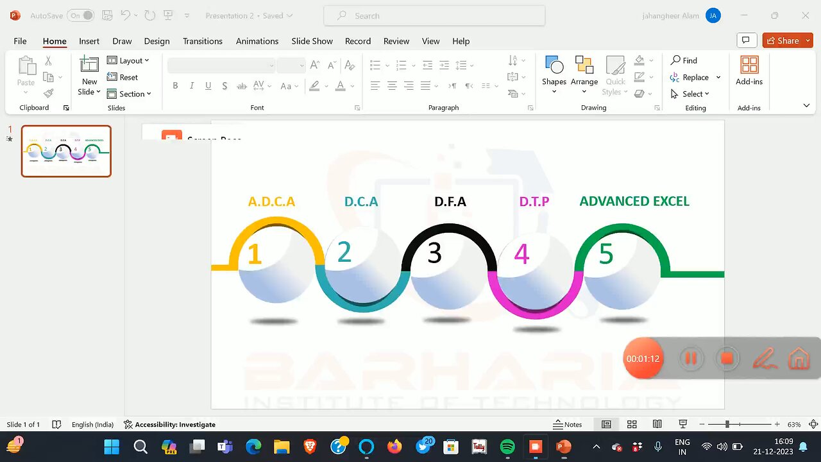Click Decrease List Level icon
Screen dimensions: 821x462
click(427, 65)
